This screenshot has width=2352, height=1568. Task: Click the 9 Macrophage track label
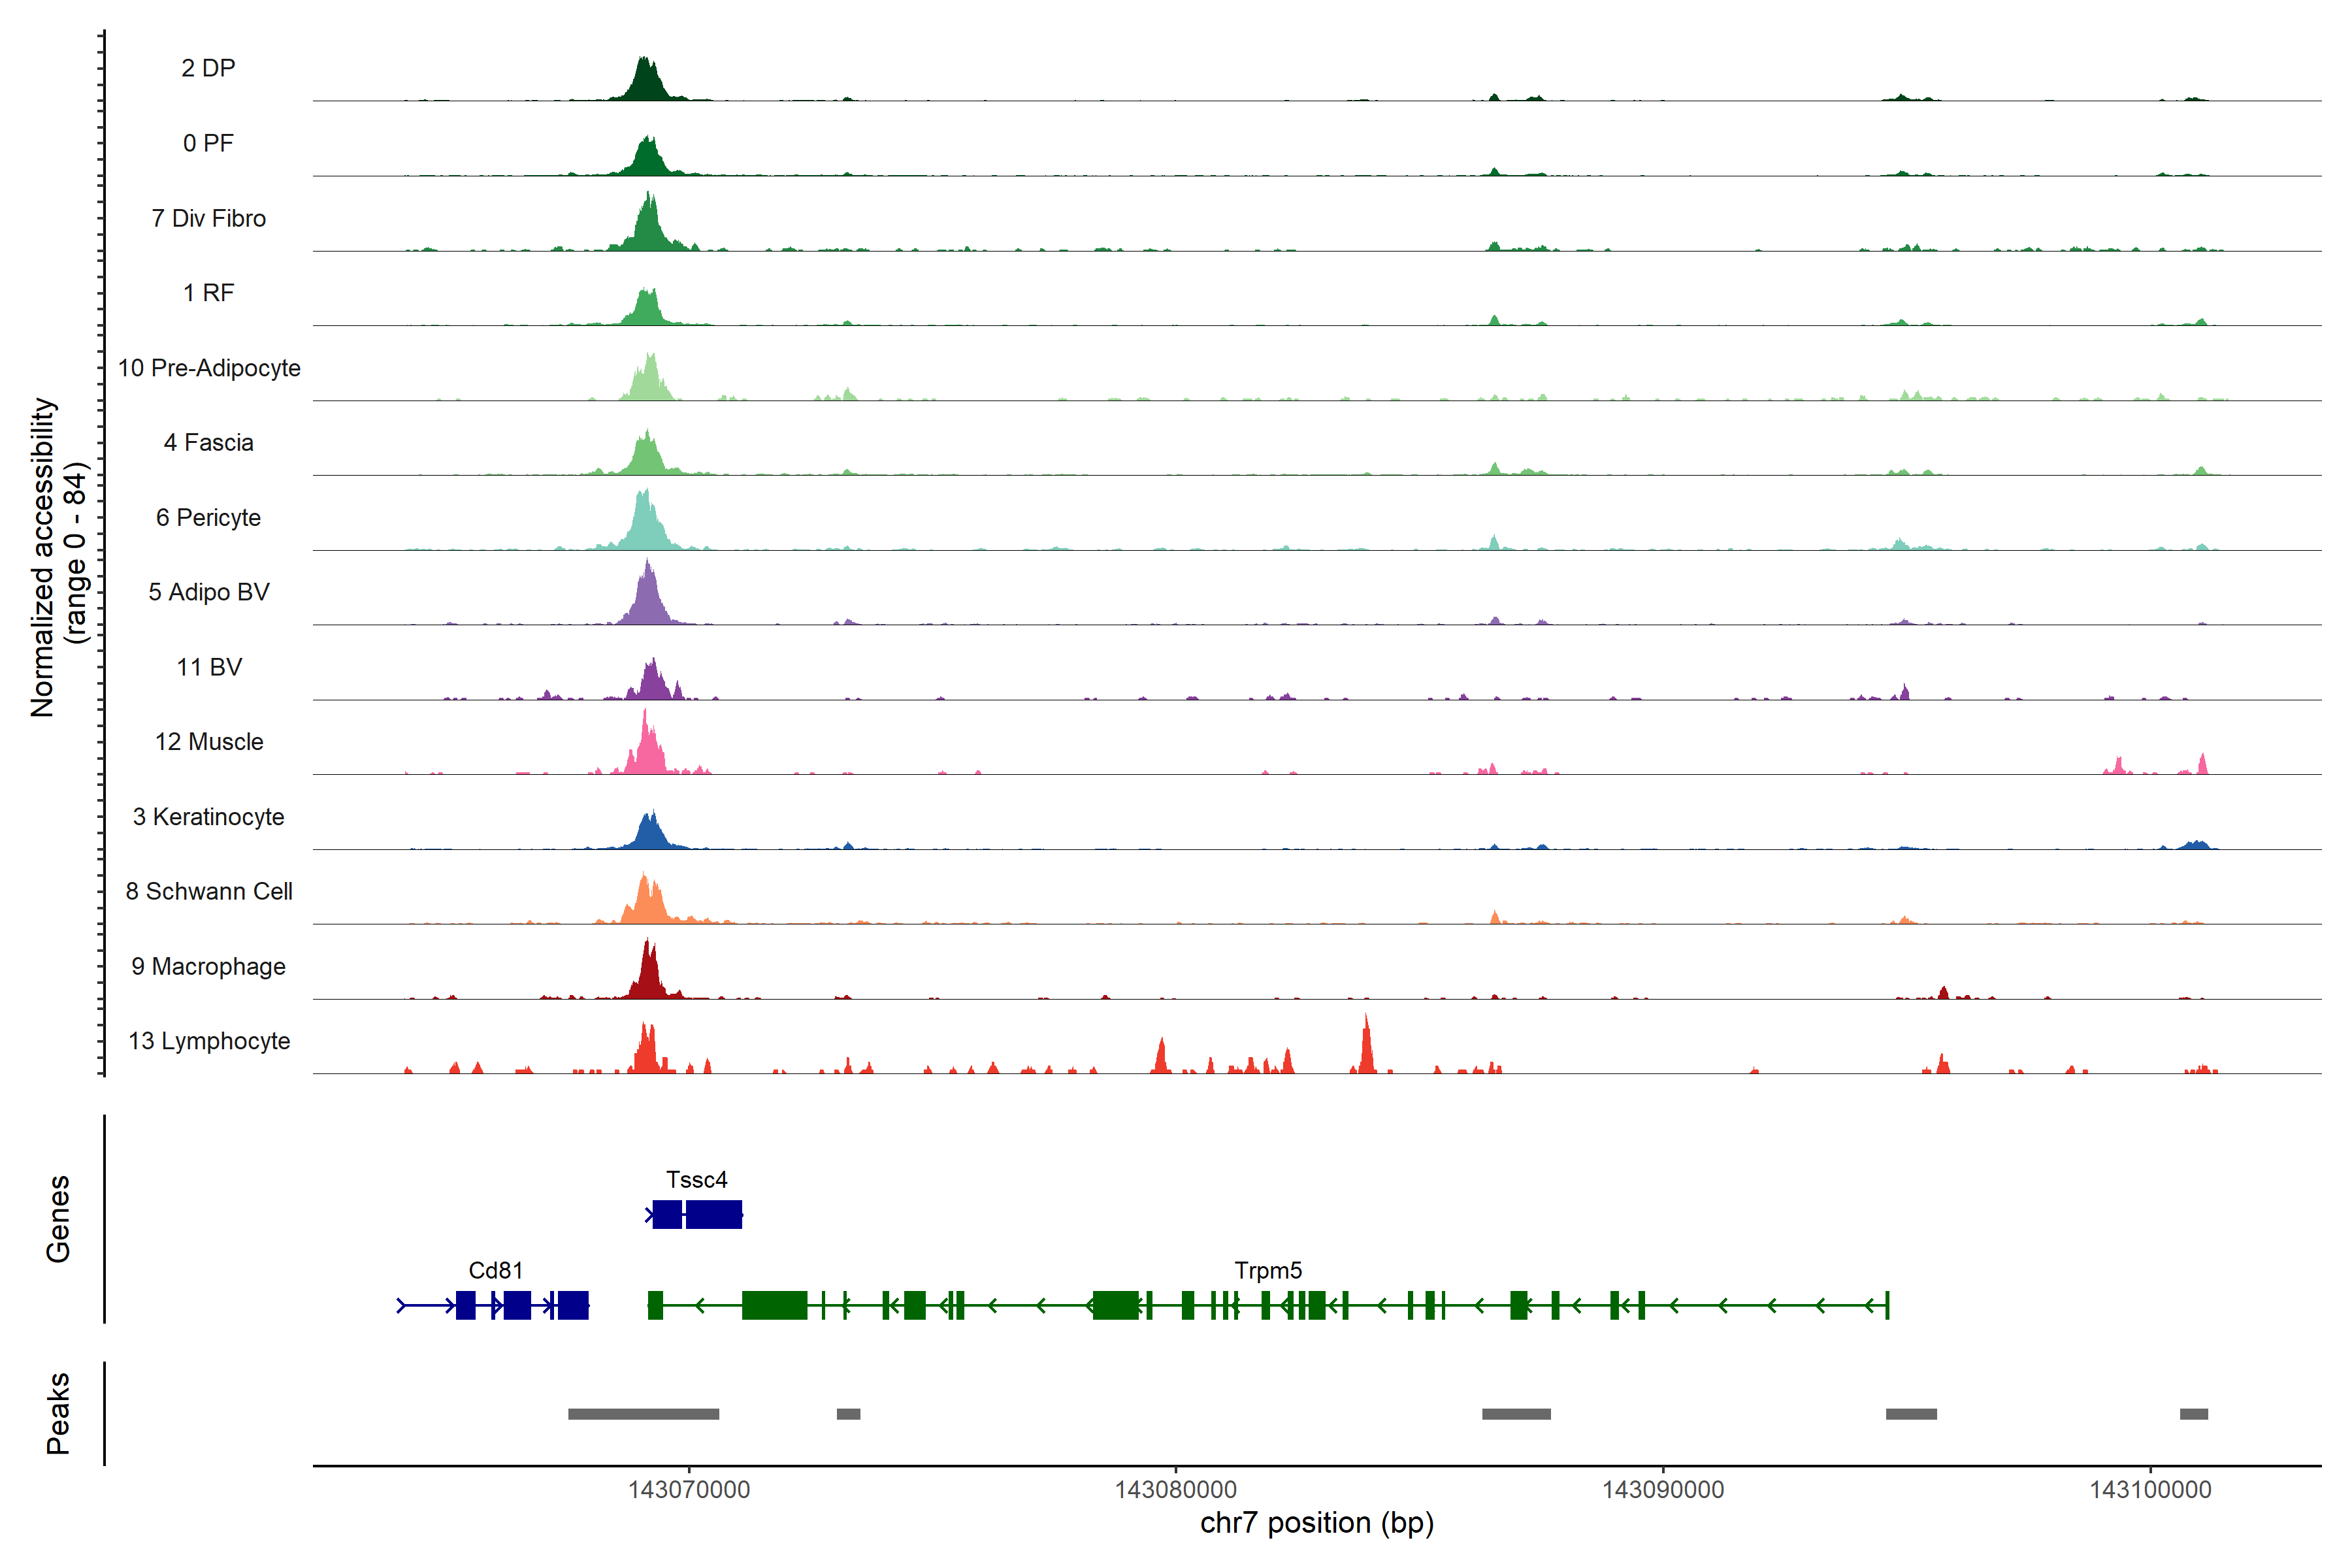pyautogui.click(x=209, y=967)
